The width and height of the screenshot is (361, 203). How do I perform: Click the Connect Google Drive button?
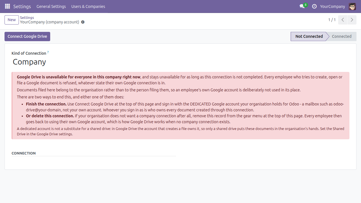[27, 36]
